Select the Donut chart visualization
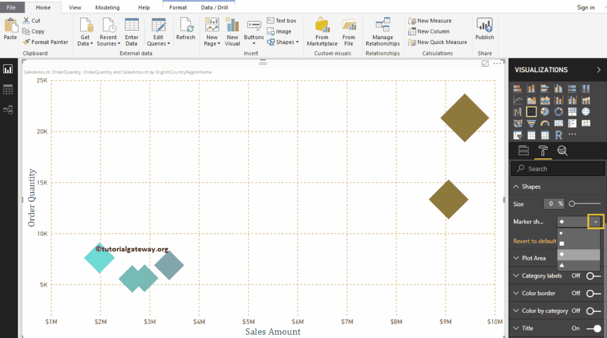Image resolution: width=607 pixels, height=338 pixels. tap(558, 112)
